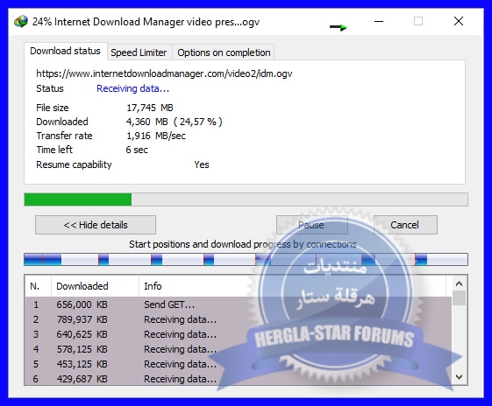This screenshot has width=492, height=406.
Task: Select connection row with 429,687 KB
Action: (239, 379)
